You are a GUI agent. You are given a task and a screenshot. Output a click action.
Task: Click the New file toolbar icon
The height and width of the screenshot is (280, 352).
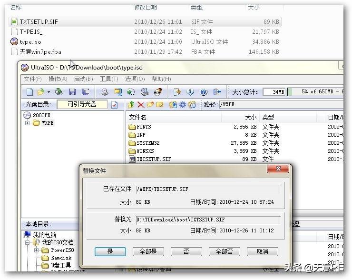tap(30, 92)
